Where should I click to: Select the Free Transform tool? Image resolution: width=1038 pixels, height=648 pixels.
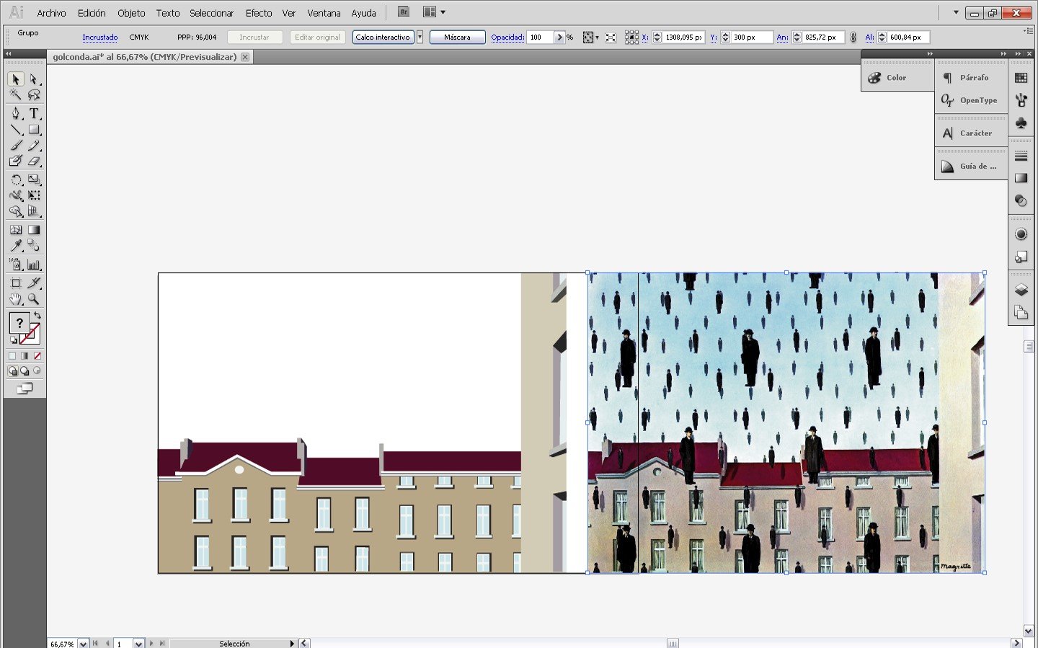tap(34, 195)
